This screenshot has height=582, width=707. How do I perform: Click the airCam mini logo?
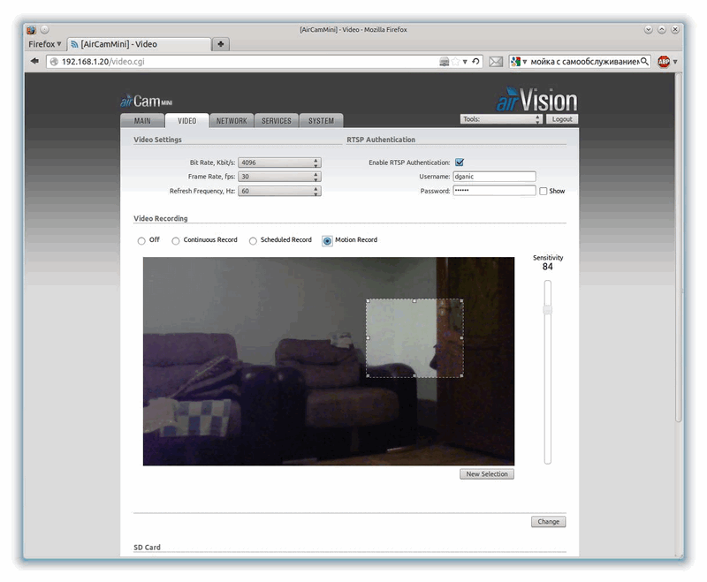pyautogui.click(x=146, y=101)
